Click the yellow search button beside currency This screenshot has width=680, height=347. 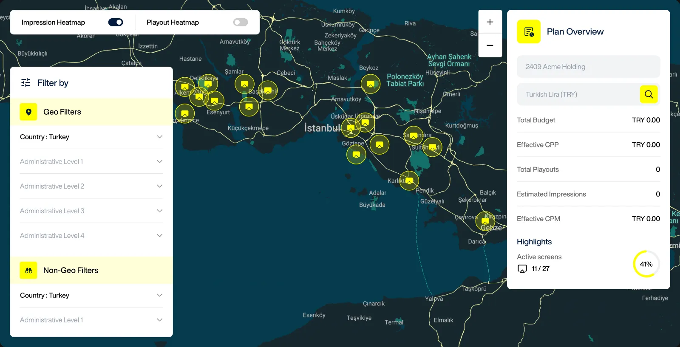[649, 94]
